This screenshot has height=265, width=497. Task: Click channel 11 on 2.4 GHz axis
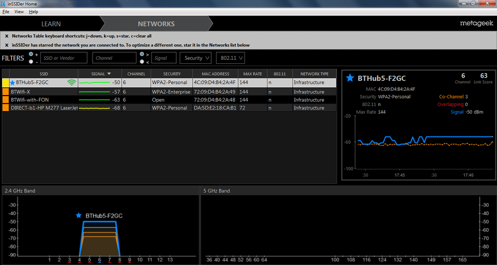(x=150, y=260)
